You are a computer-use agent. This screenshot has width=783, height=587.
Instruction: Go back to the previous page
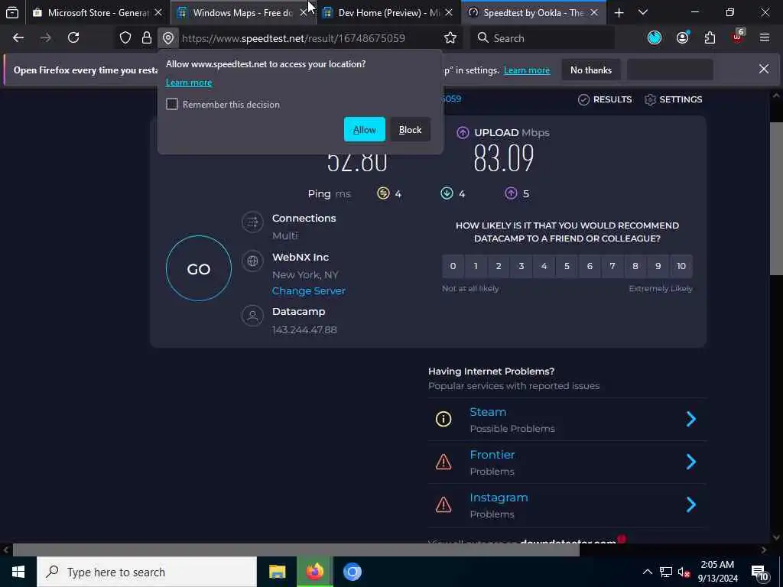click(18, 38)
